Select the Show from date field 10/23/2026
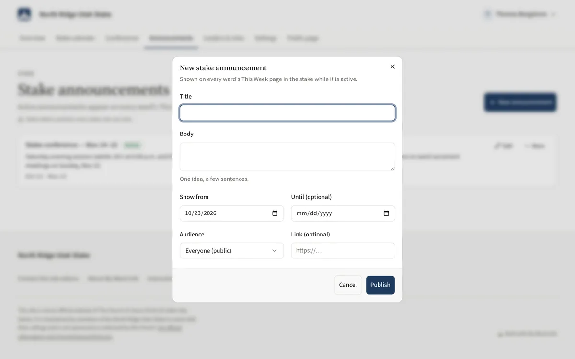 click(x=231, y=213)
